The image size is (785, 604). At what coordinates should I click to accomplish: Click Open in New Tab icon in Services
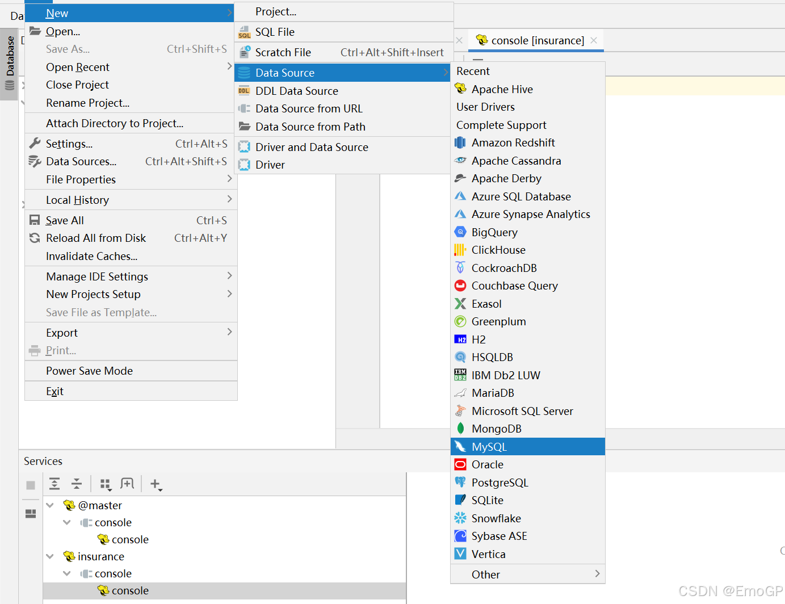[127, 484]
